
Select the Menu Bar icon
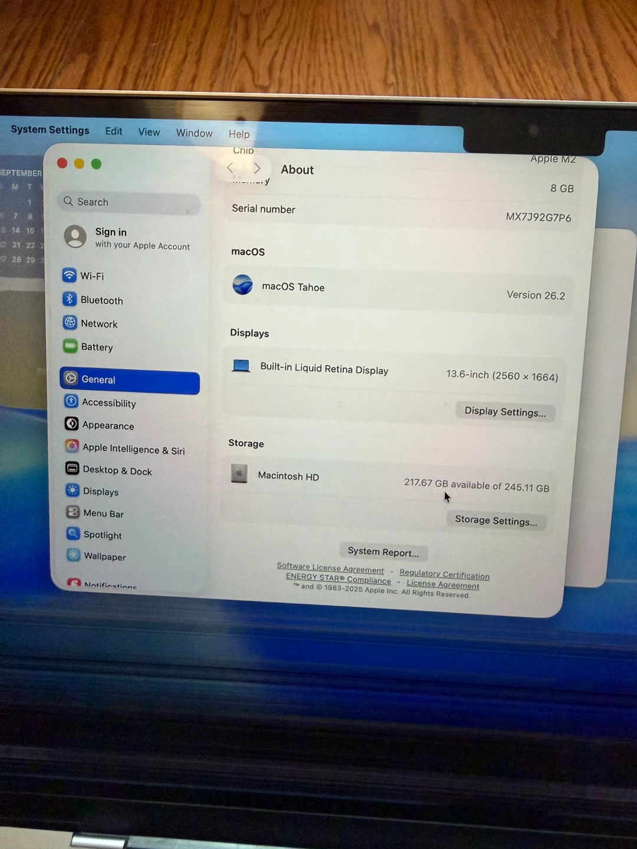point(73,512)
